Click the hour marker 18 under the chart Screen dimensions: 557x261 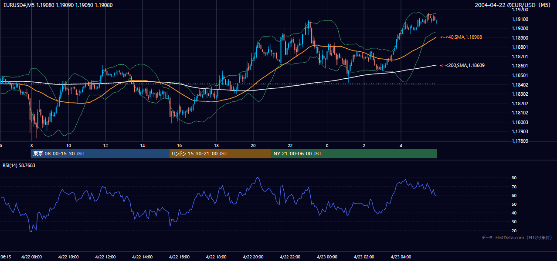click(216, 145)
